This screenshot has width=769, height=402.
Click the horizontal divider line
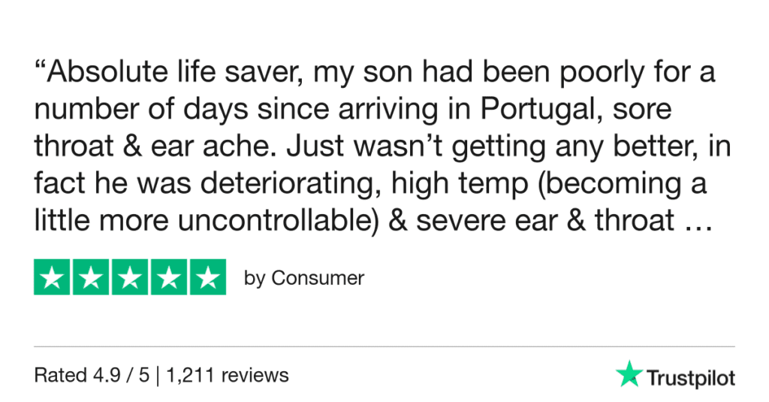point(384,346)
